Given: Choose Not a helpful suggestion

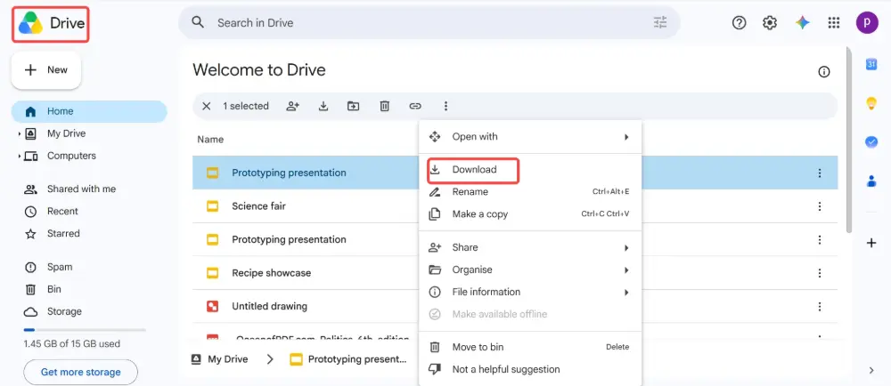Looking at the screenshot, I should [530, 369].
